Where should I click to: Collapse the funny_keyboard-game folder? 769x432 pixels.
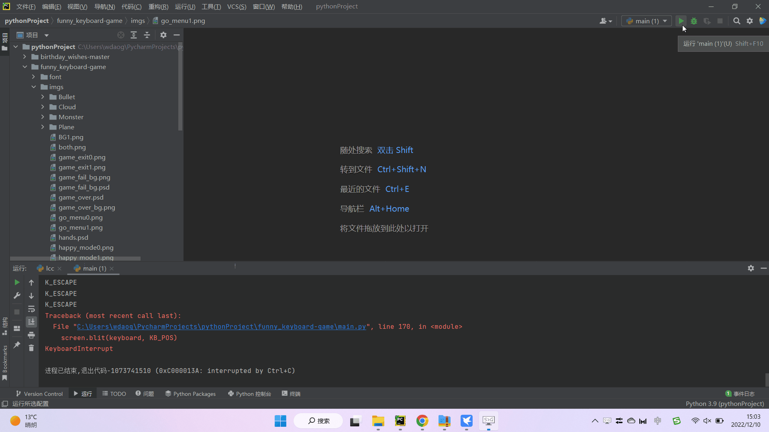(x=24, y=67)
